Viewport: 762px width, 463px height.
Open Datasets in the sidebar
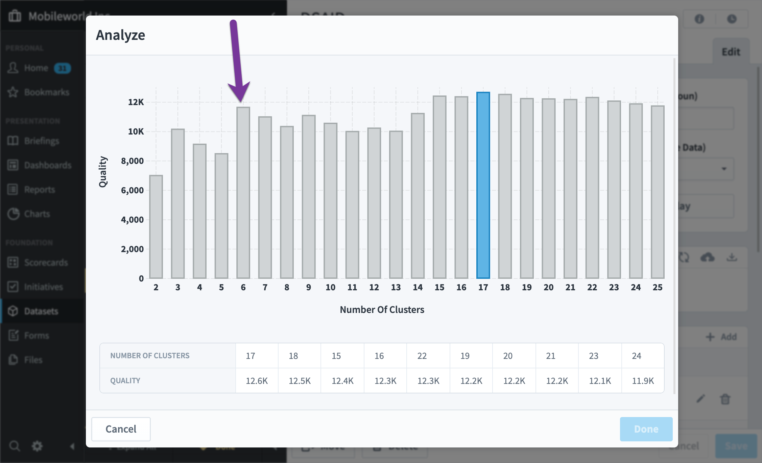pos(41,311)
